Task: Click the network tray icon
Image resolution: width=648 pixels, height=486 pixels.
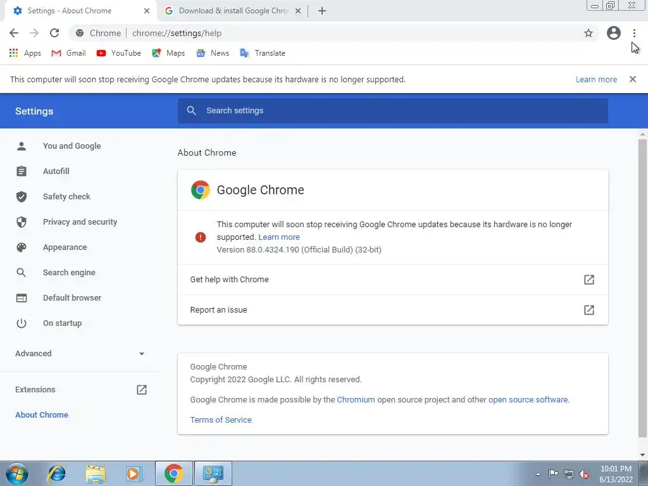Action: [x=569, y=474]
